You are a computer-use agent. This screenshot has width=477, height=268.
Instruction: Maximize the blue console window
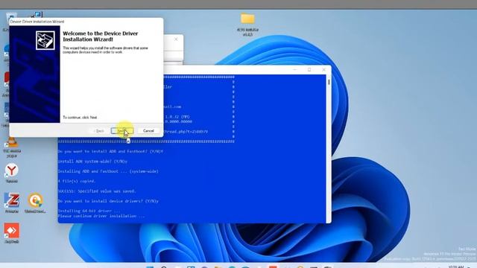tap(309, 69)
